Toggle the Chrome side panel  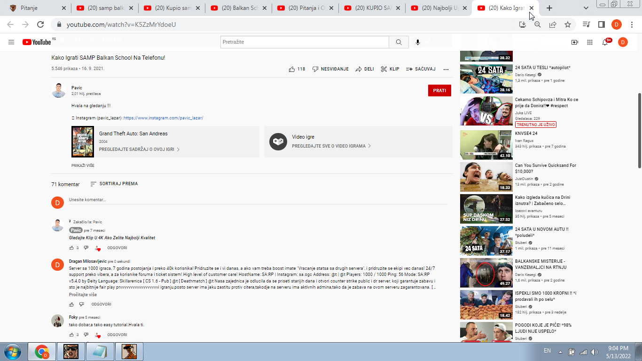[601, 24]
